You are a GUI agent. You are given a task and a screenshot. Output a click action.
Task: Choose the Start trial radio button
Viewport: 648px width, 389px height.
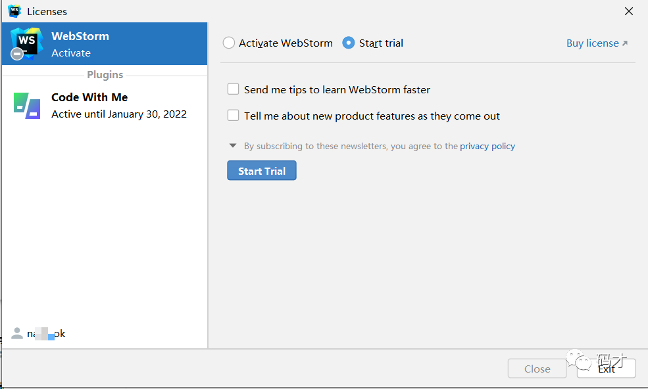pyautogui.click(x=349, y=43)
